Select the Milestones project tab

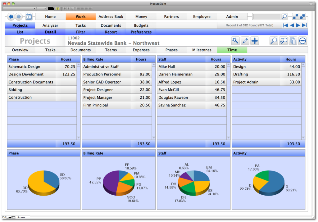tap(202, 50)
